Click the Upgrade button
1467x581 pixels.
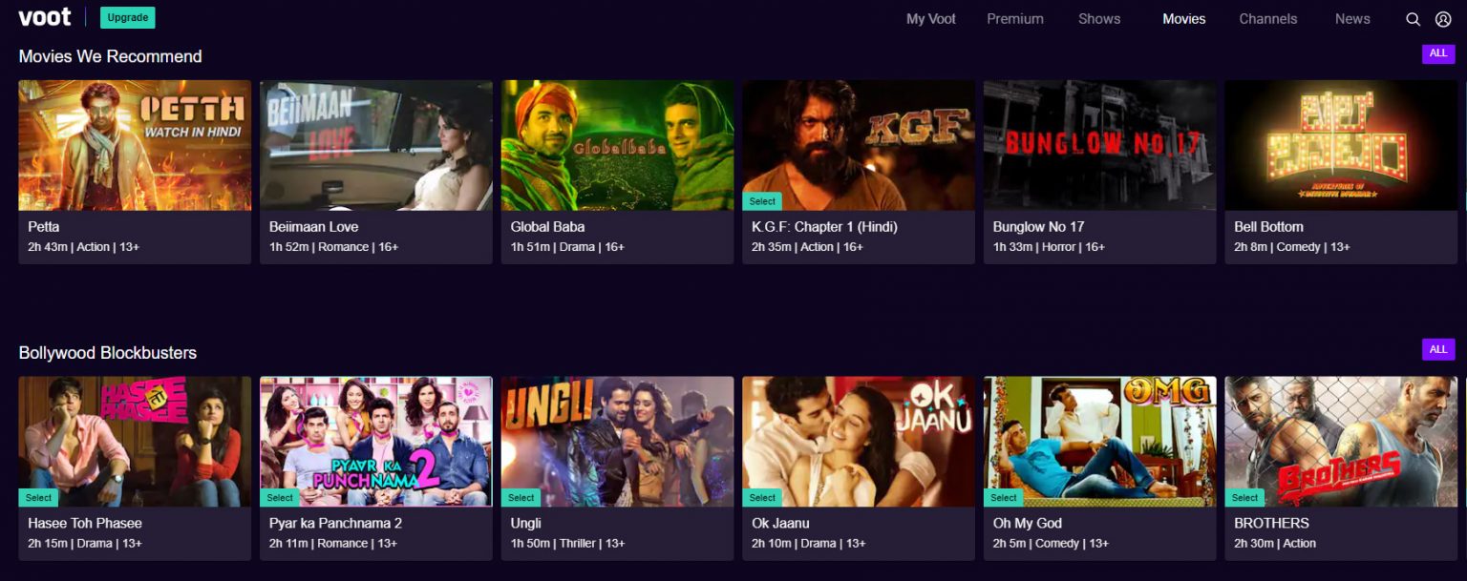(x=127, y=16)
